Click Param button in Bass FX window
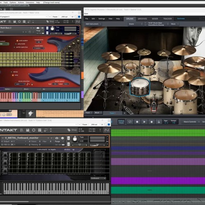 click(55, 17)
